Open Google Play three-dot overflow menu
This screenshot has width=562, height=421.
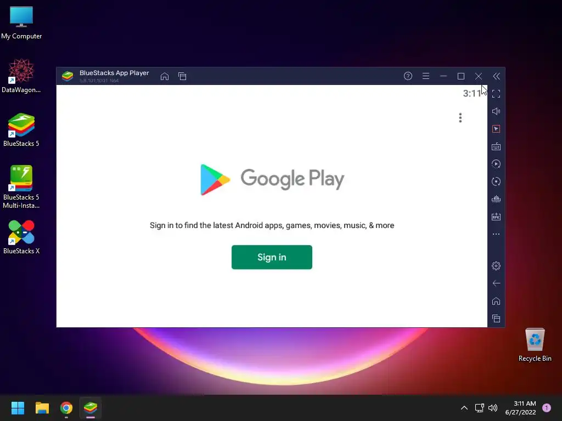click(x=460, y=118)
